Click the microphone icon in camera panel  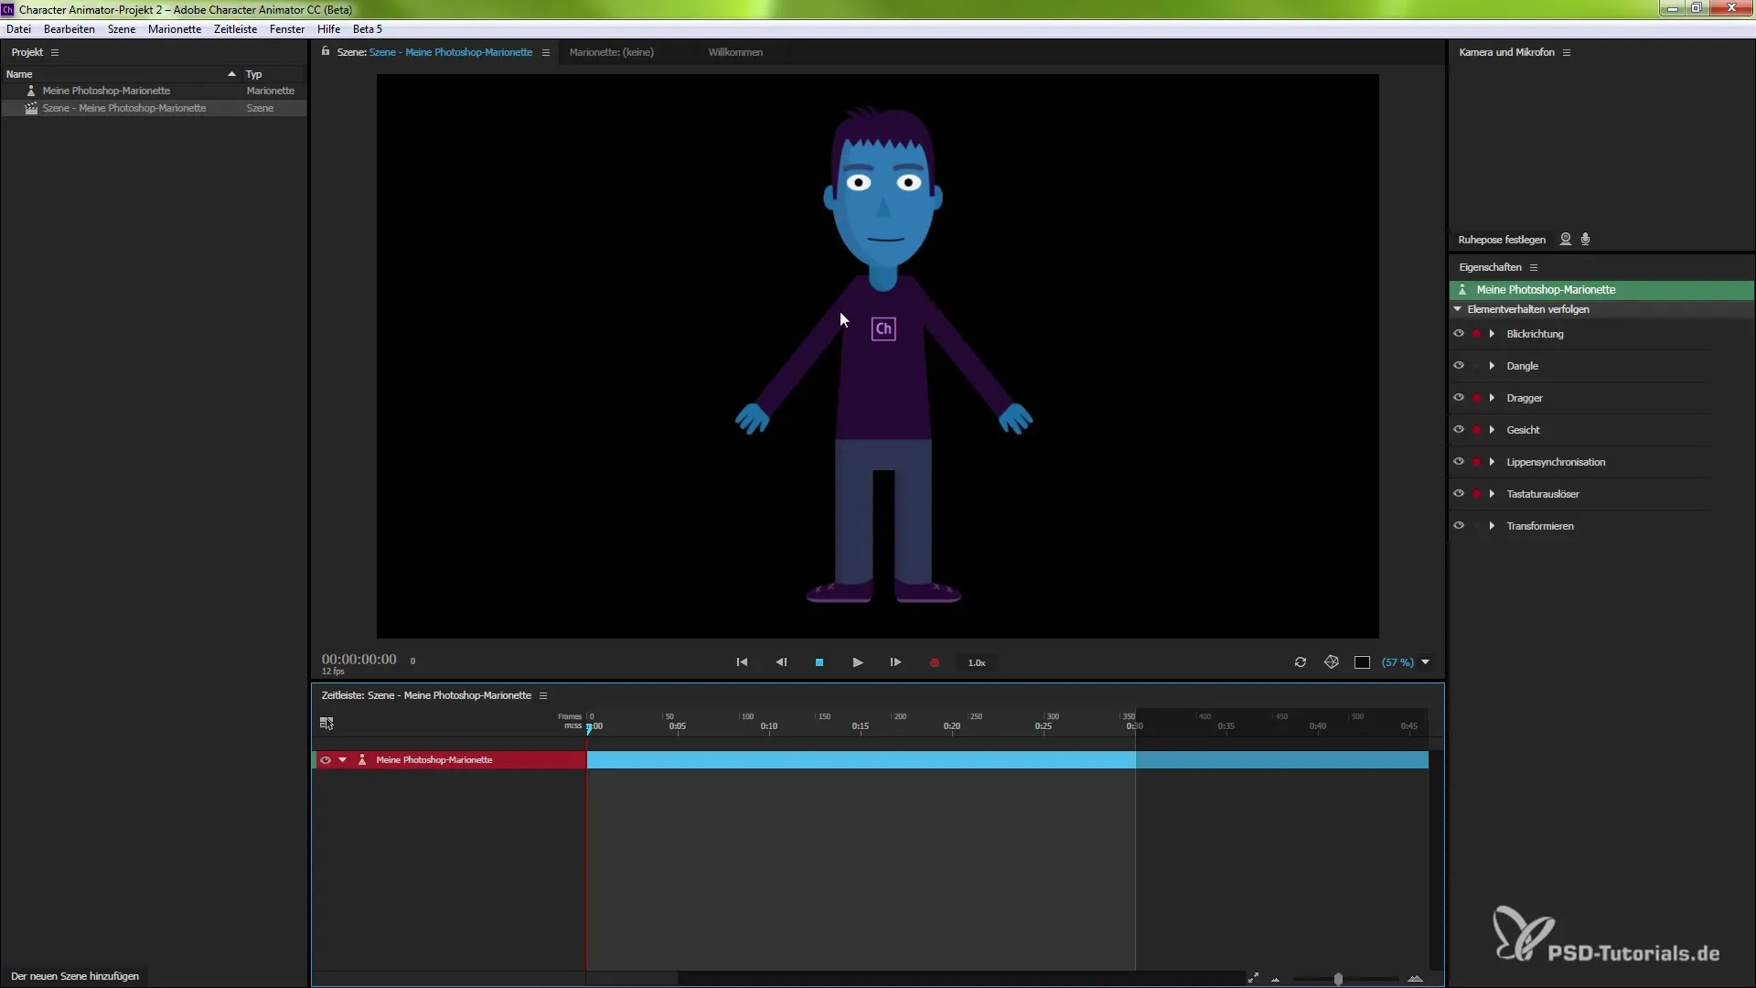[1586, 239]
